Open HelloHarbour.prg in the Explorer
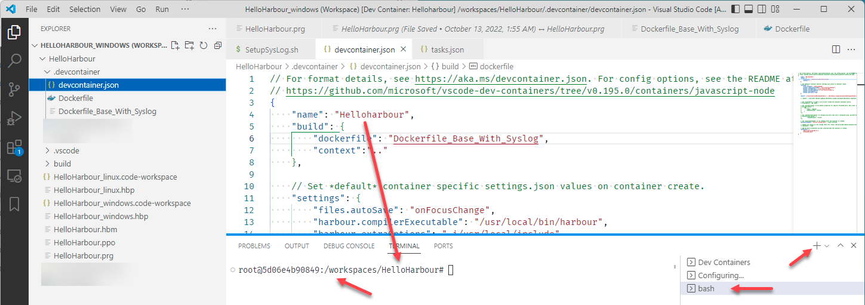865x305 pixels. click(x=83, y=255)
